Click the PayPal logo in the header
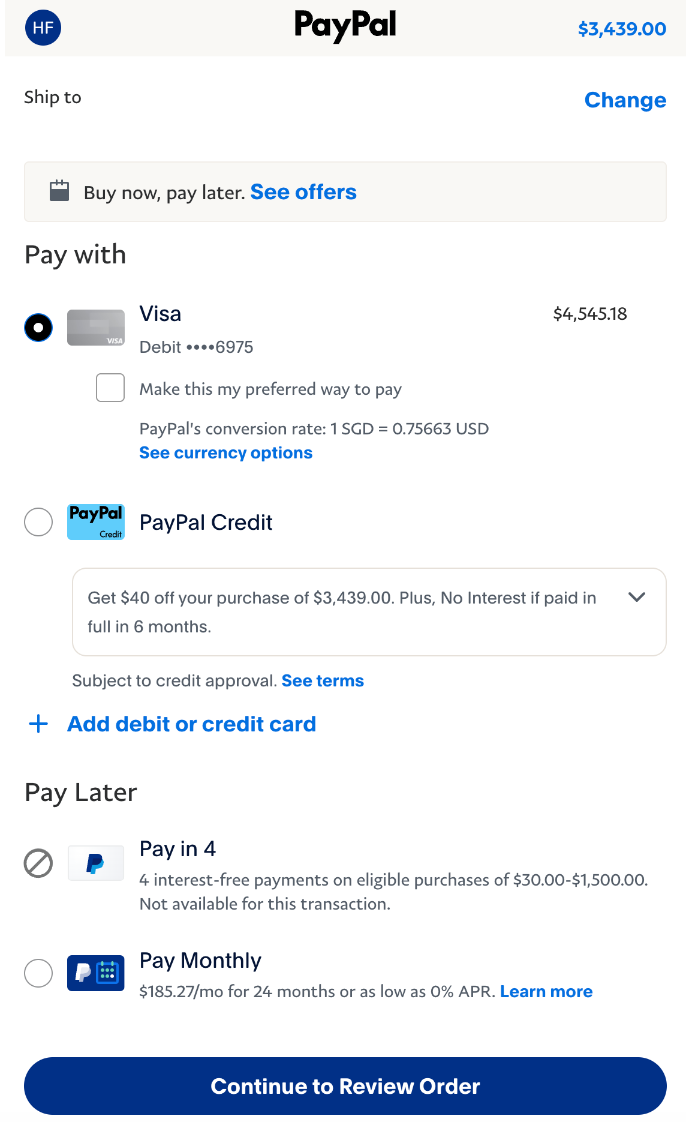 [344, 25]
